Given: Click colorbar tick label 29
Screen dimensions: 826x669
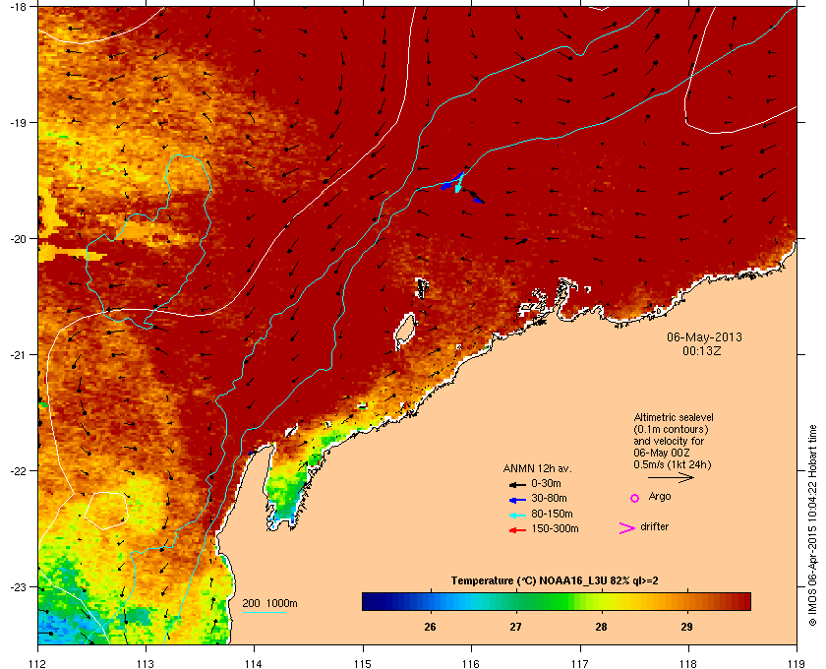Looking at the screenshot, I should pos(686,627).
